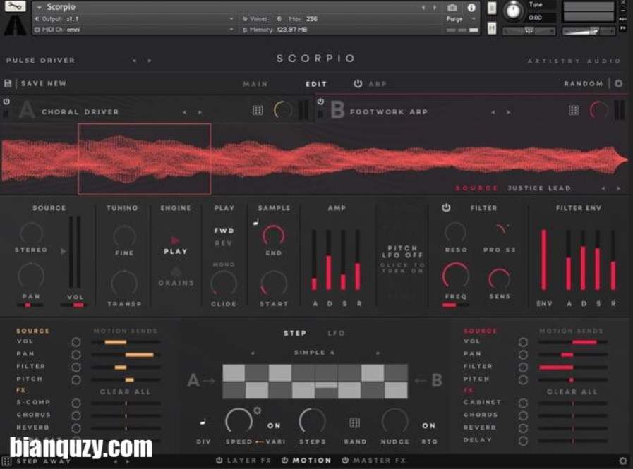This screenshot has height=469, width=633.
Task: Click the FINE tuning knob
Action: [x=124, y=236]
